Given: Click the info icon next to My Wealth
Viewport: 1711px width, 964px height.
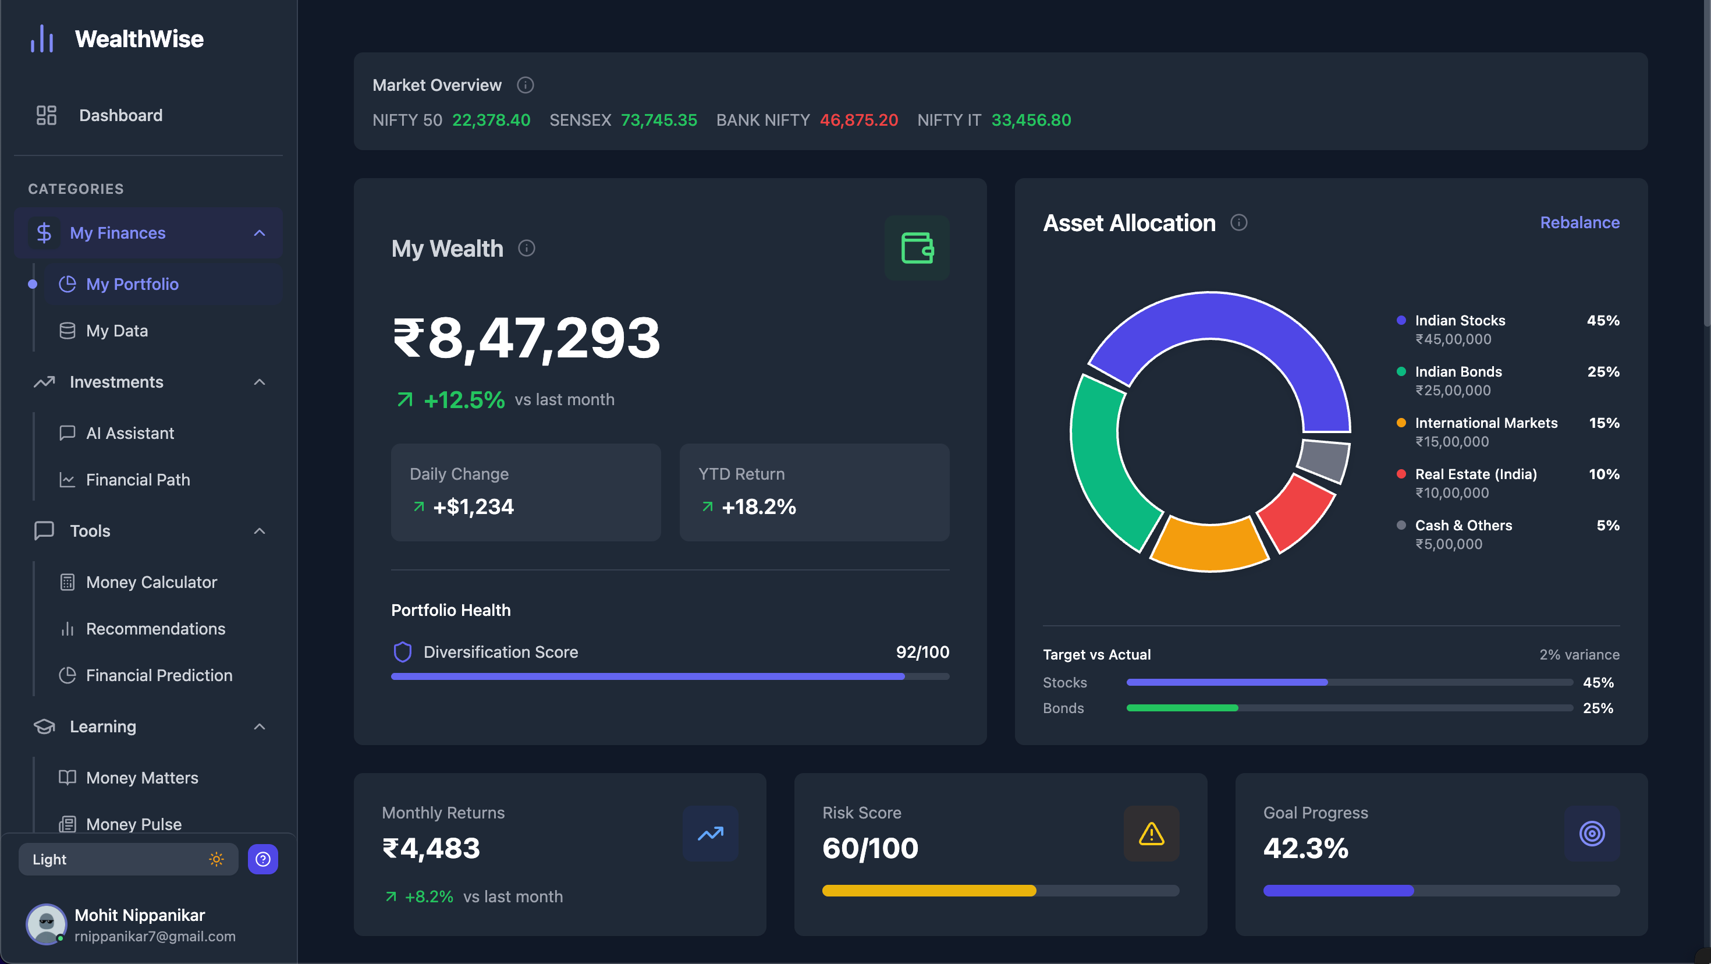Looking at the screenshot, I should point(526,248).
